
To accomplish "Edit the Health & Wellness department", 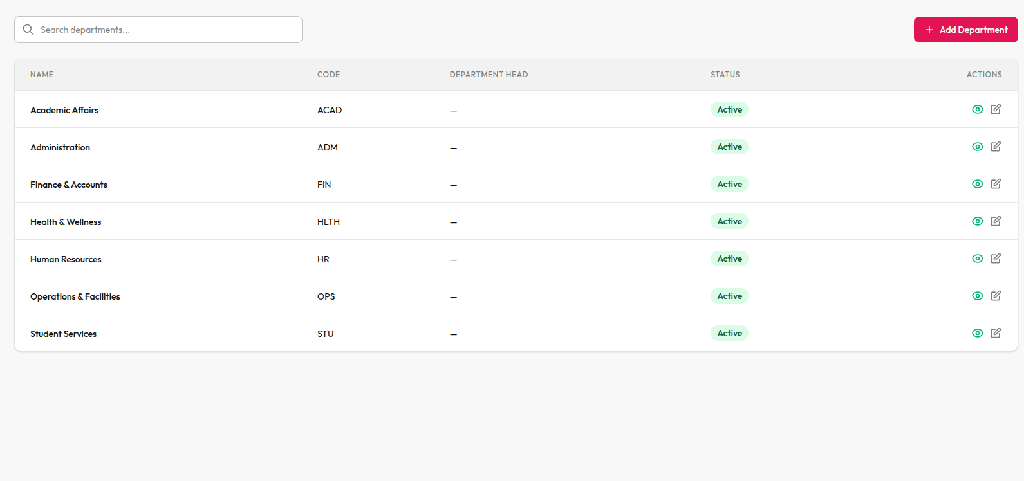I will click(996, 221).
